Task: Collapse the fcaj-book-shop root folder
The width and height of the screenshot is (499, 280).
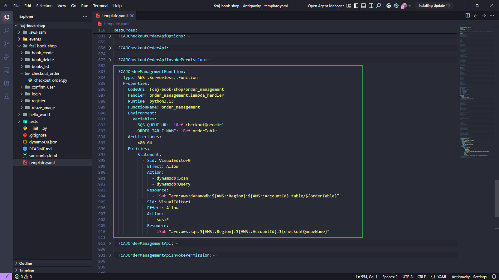Action: coord(16,26)
